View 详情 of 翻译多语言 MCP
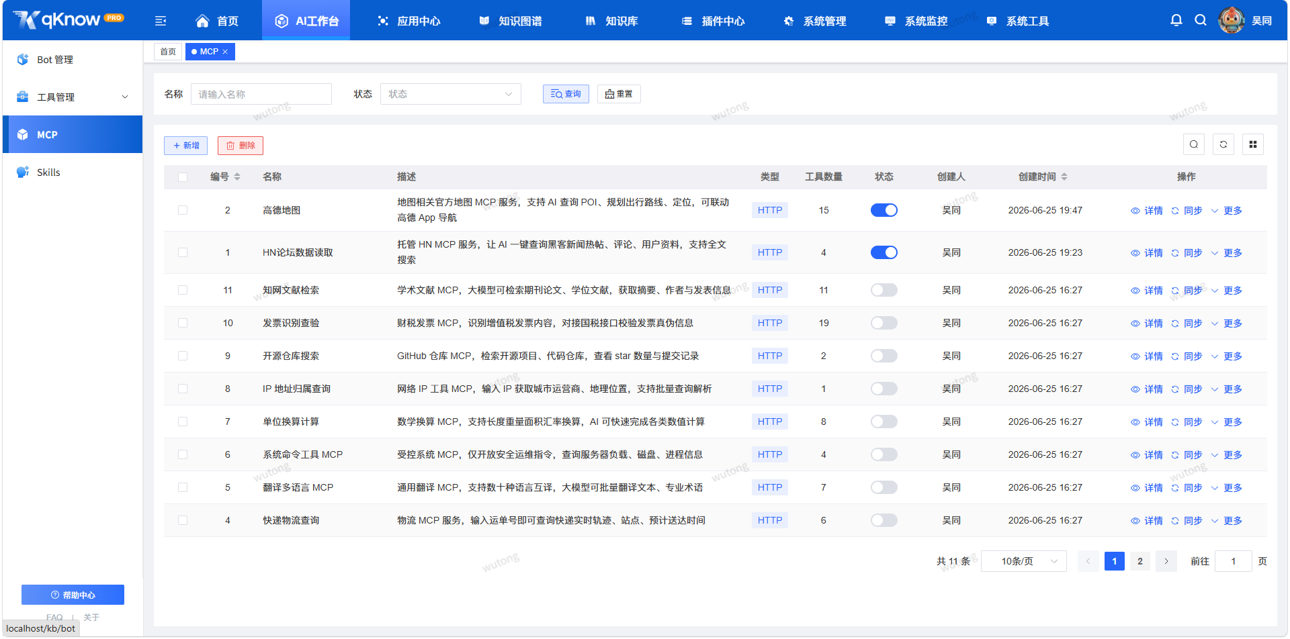 tap(1146, 488)
